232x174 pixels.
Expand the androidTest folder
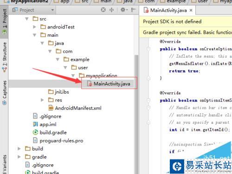(35, 27)
